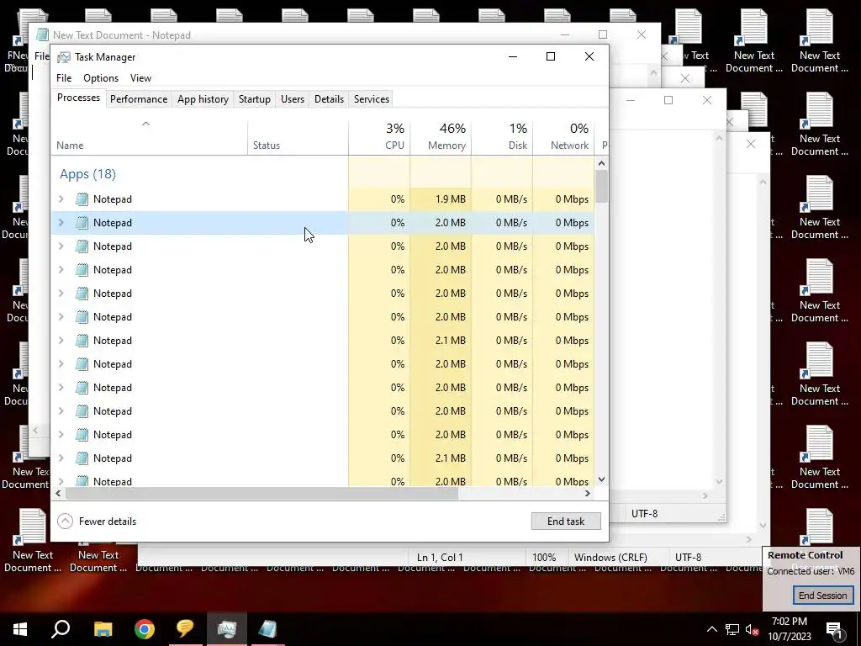Screen dimensions: 861x646
Task: Open the Options menu in Task Manager
Action: 101,78
